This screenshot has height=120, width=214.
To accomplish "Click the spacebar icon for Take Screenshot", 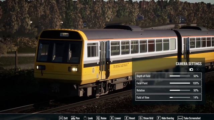I will pos(180,118).
